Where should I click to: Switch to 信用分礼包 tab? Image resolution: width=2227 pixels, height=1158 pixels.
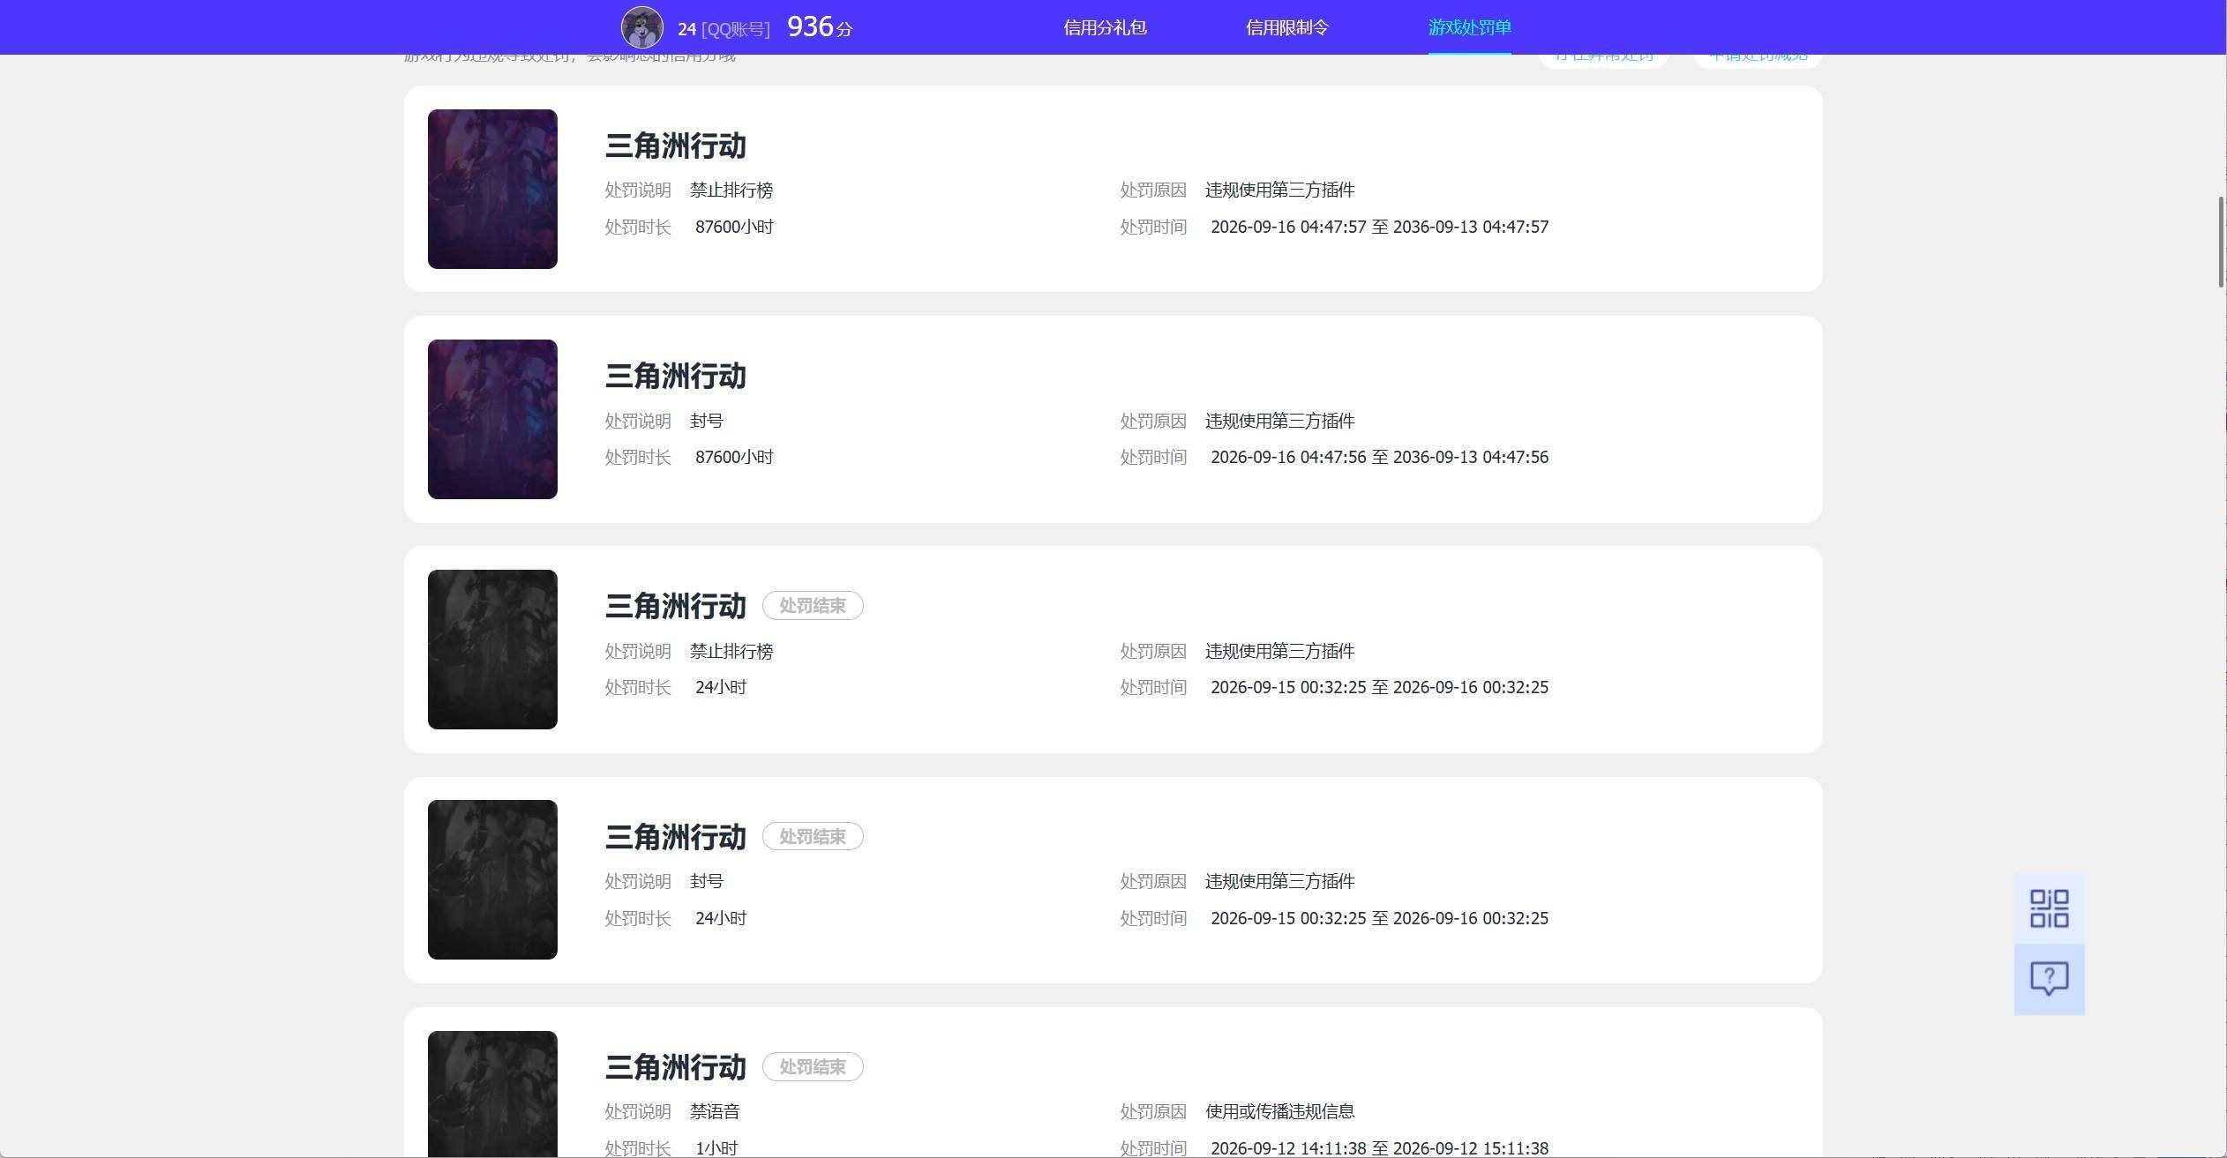1105,27
